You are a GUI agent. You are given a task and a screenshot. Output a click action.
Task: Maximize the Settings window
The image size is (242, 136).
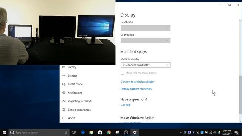230,5
